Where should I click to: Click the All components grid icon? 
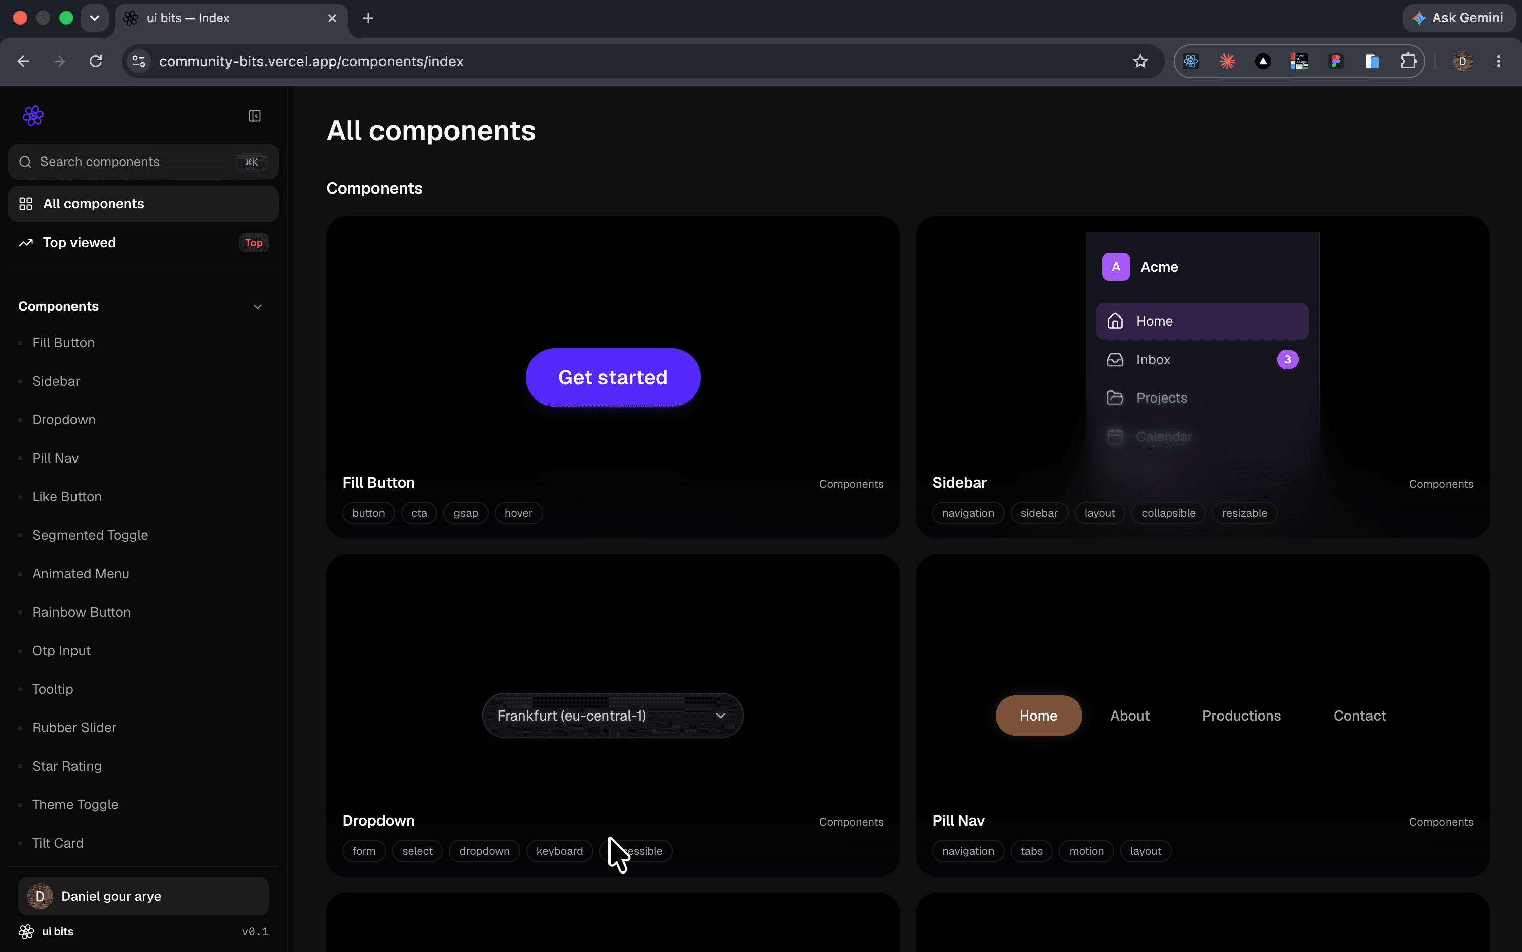pos(25,204)
